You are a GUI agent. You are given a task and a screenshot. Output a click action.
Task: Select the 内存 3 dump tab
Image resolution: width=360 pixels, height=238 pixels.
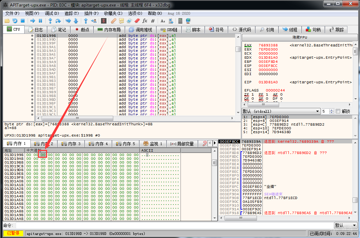[x=71, y=144]
